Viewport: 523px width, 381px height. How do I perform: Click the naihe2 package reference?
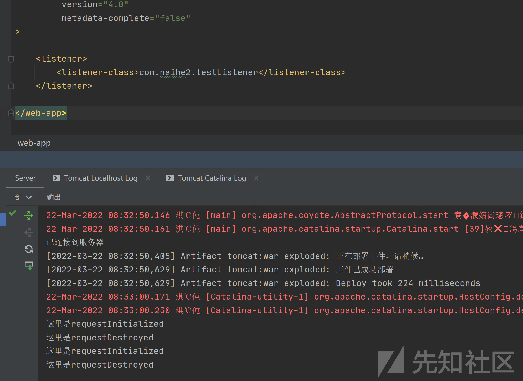pyautogui.click(x=175, y=72)
